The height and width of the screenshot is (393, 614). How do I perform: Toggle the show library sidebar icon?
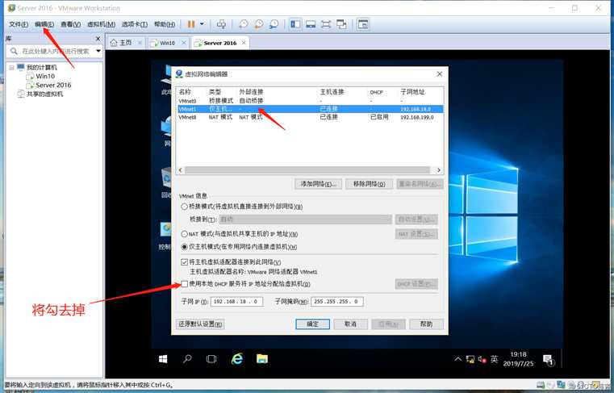pos(295,24)
